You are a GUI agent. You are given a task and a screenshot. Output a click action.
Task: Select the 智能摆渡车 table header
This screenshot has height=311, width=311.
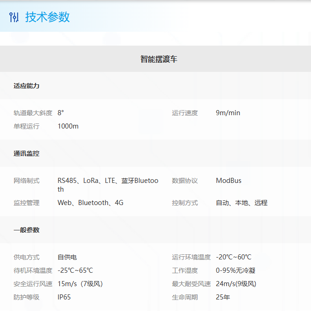(158, 59)
